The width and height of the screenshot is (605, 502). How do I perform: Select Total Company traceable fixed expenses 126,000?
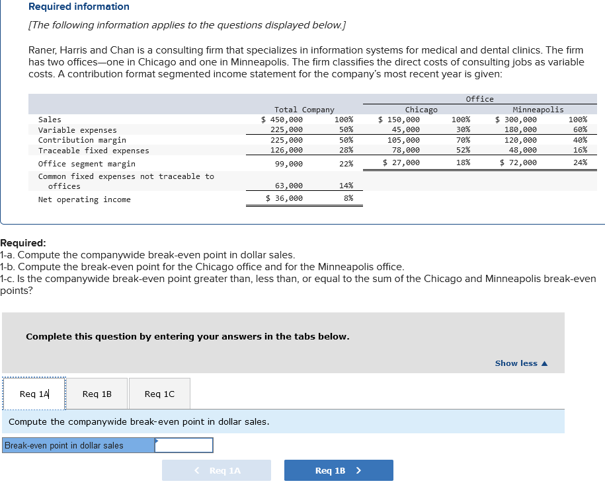click(287, 150)
